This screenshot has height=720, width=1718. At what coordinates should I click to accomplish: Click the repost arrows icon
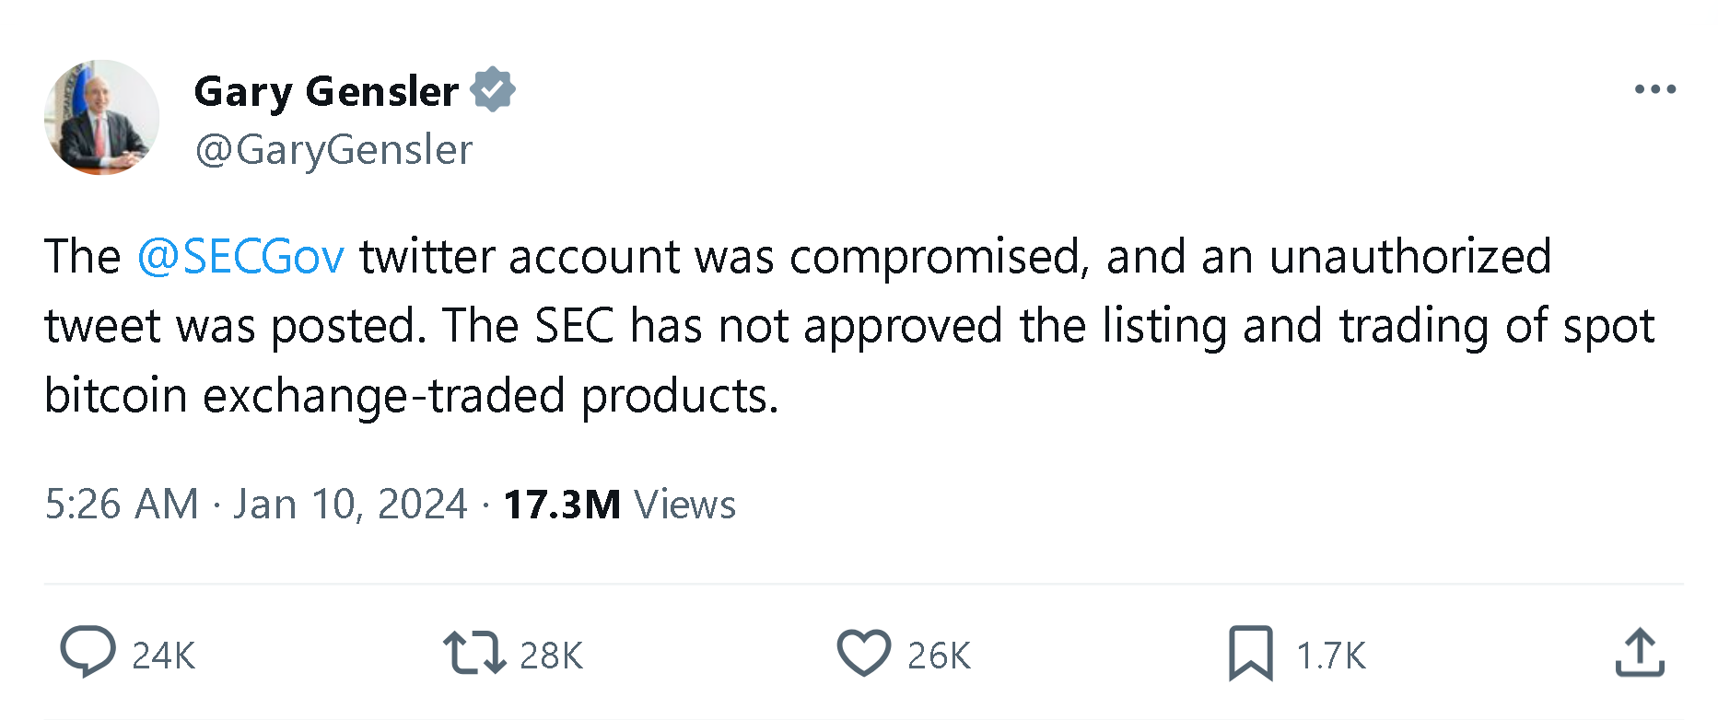click(x=473, y=653)
